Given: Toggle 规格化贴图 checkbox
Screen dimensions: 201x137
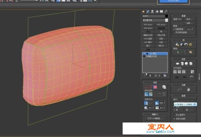Looking at the screenshot, I should click(x=174, y=119).
